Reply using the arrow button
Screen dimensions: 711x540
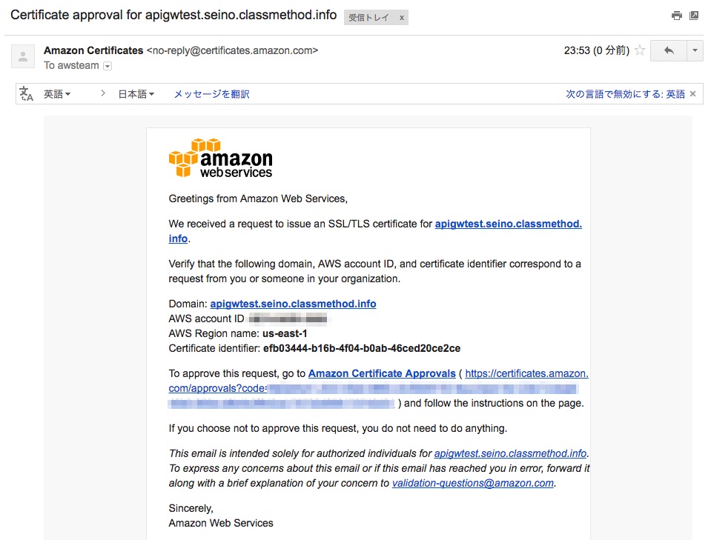coord(669,50)
